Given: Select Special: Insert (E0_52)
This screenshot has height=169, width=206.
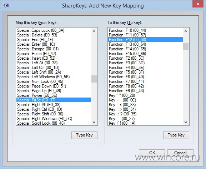Looking at the screenshot, I should pos(54,58).
